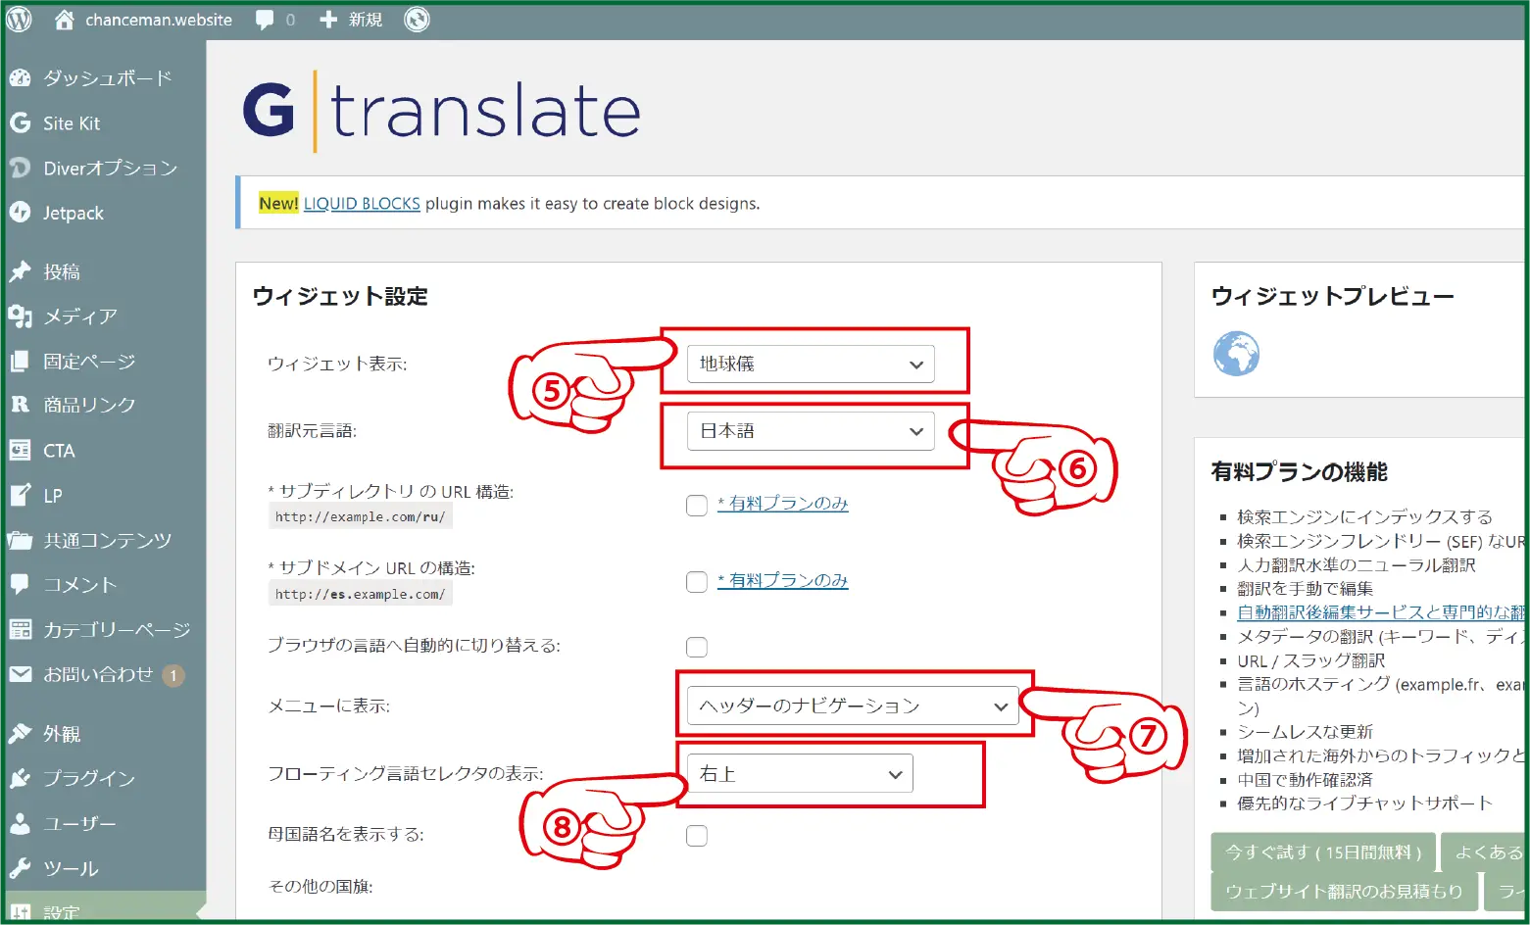
Task: Enable the サブディレクトリ URL structure checkbox
Action: 697,506
